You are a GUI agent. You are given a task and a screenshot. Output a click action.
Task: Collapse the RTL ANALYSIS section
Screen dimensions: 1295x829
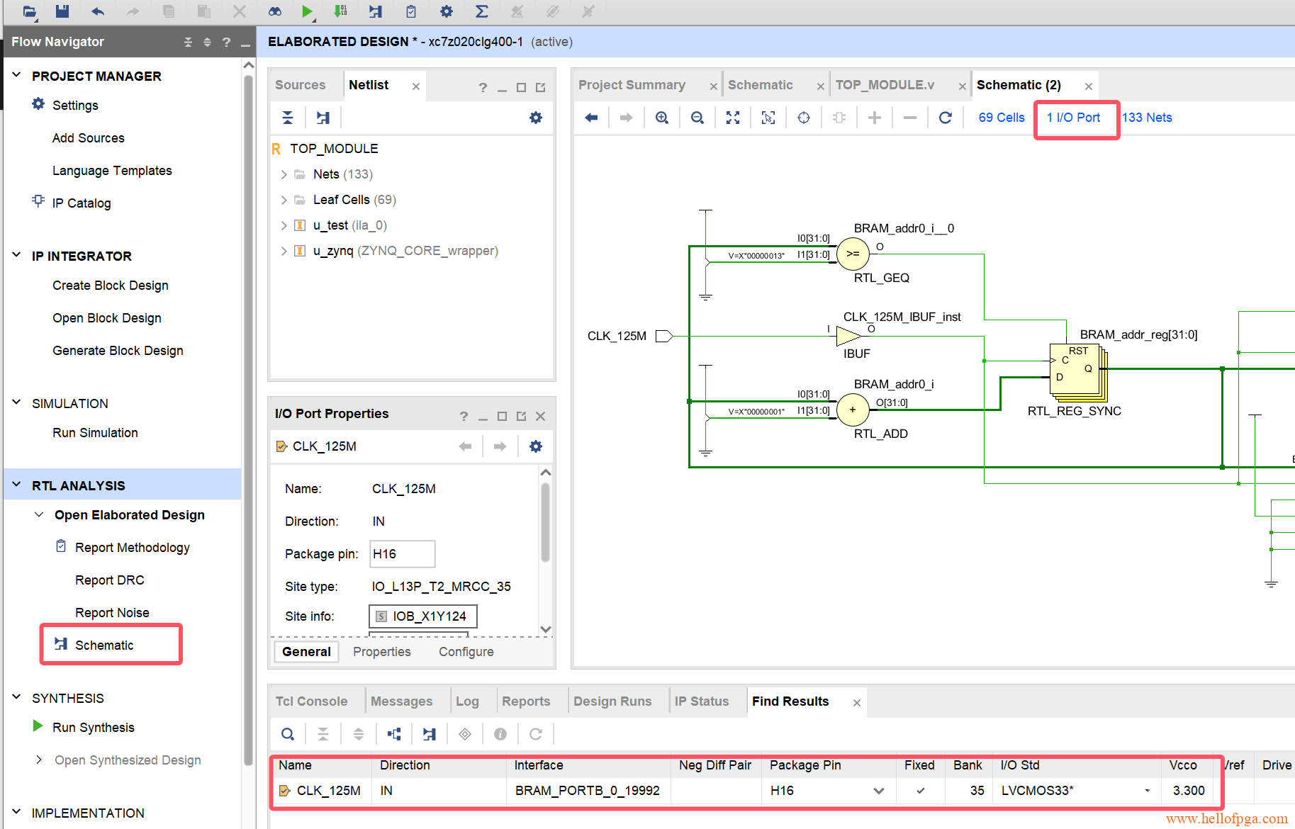point(17,485)
